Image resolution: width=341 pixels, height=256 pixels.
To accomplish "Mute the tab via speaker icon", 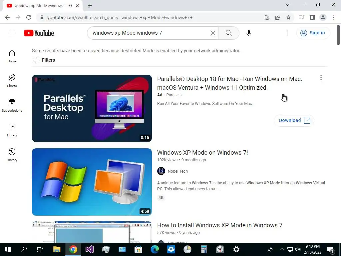I will pyautogui.click(x=70, y=6).
